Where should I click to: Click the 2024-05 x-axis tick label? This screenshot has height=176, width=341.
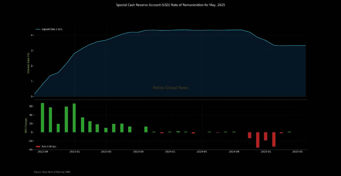(x=202, y=152)
